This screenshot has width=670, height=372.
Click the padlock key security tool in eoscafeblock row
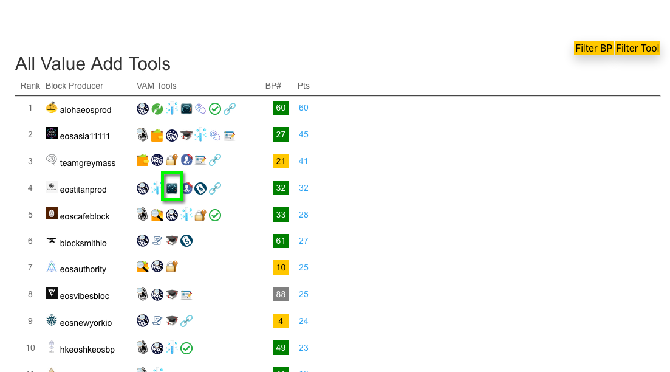[x=200, y=215]
